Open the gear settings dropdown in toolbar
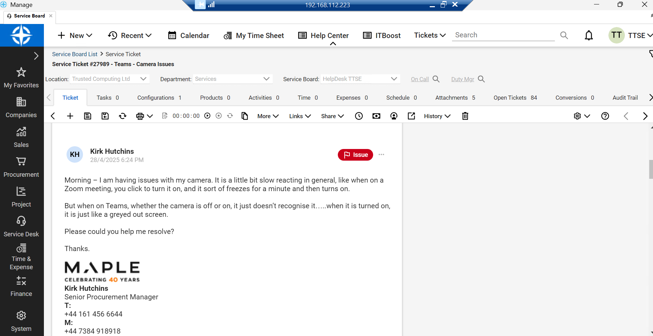The width and height of the screenshot is (653, 336). point(582,116)
